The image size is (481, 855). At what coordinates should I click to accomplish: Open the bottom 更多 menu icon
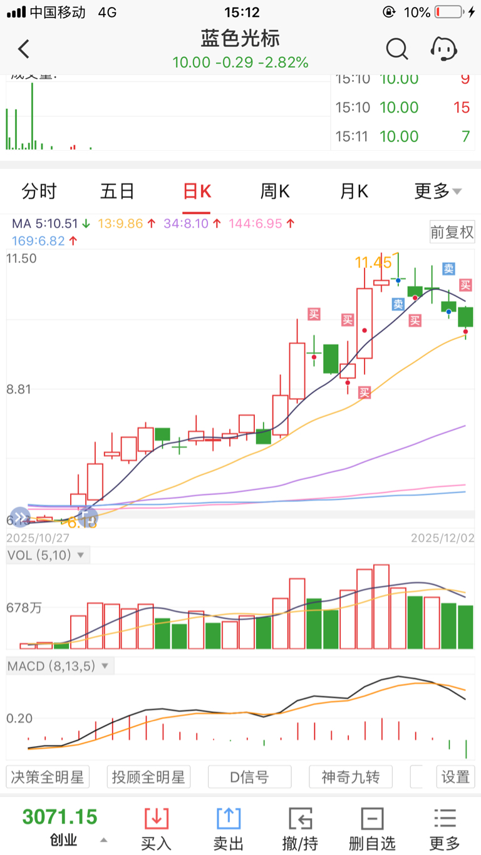pos(444,818)
